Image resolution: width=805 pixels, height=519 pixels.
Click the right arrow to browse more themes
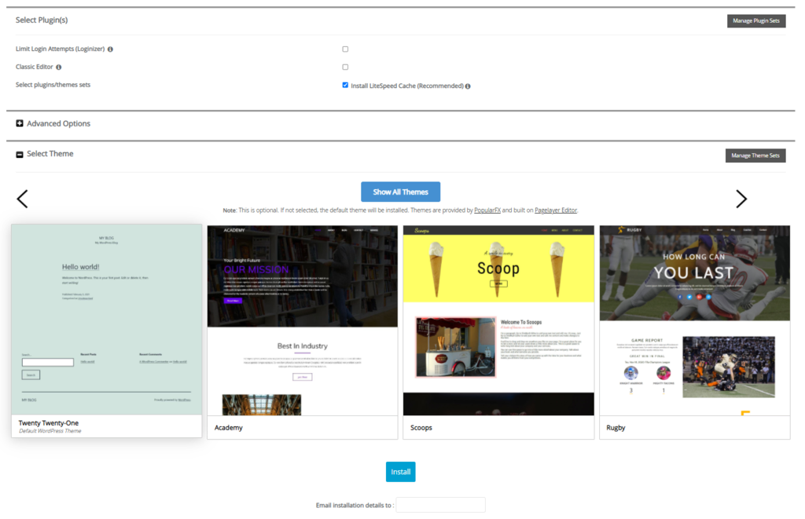tap(741, 199)
